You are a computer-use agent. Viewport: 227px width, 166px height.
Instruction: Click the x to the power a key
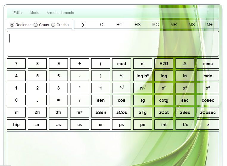pos(208,88)
